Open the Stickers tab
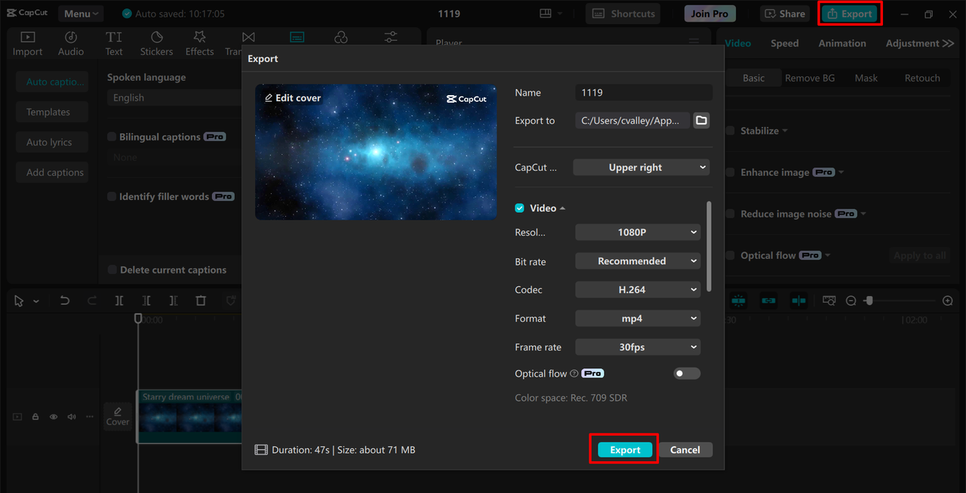 156,44
